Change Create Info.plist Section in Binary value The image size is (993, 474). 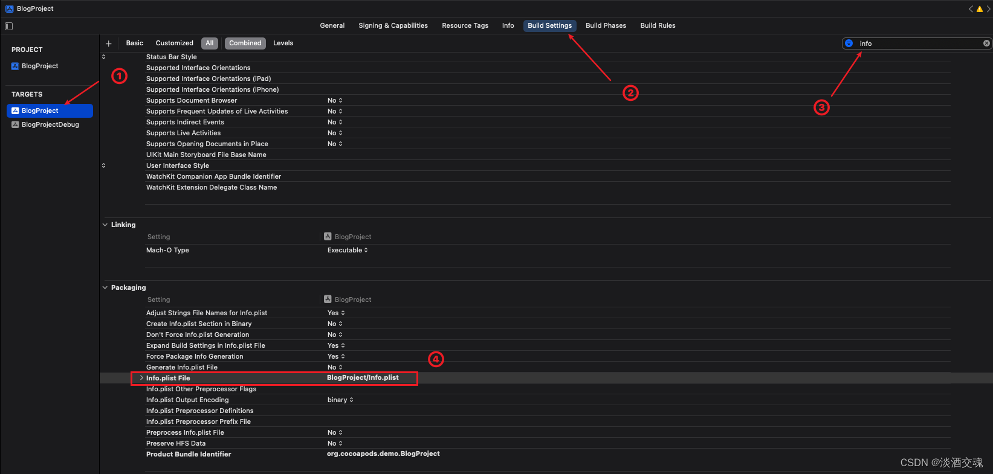click(x=335, y=324)
